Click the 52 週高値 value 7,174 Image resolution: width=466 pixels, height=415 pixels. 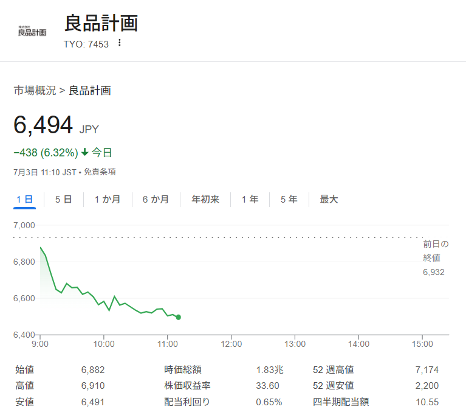tap(427, 370)
